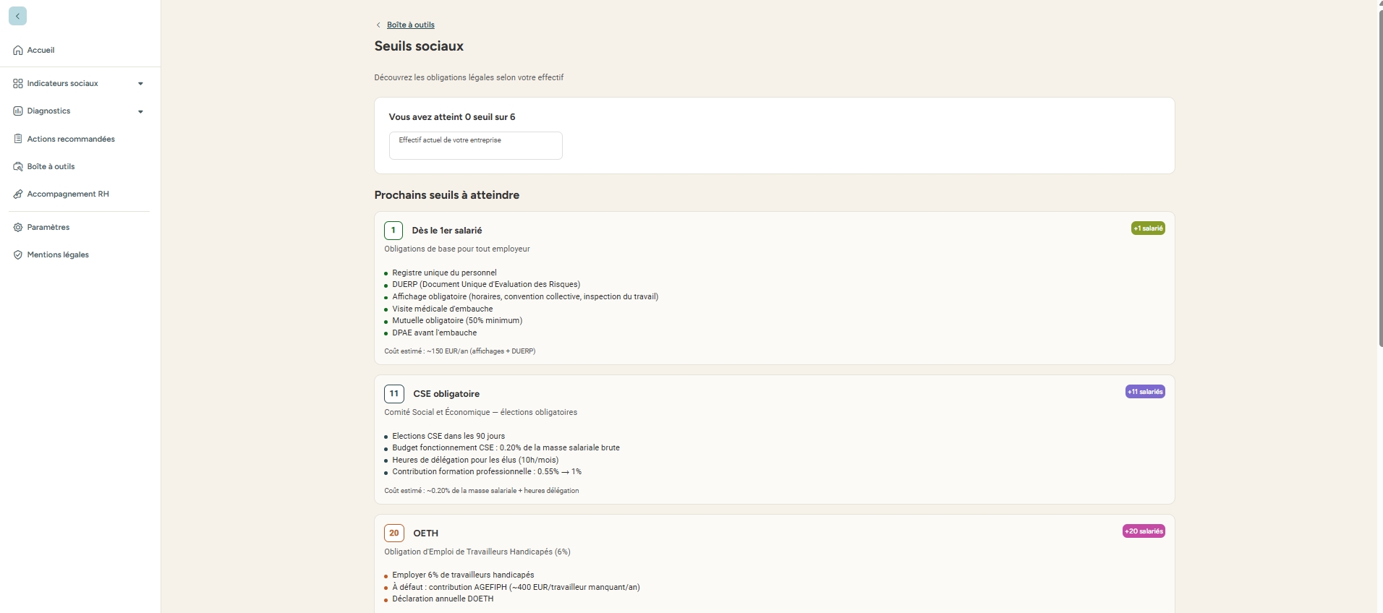Follow the Boîte à outils breadcrumb link
Viewport: 1383px width, 613px height.
tap(410, 25)
